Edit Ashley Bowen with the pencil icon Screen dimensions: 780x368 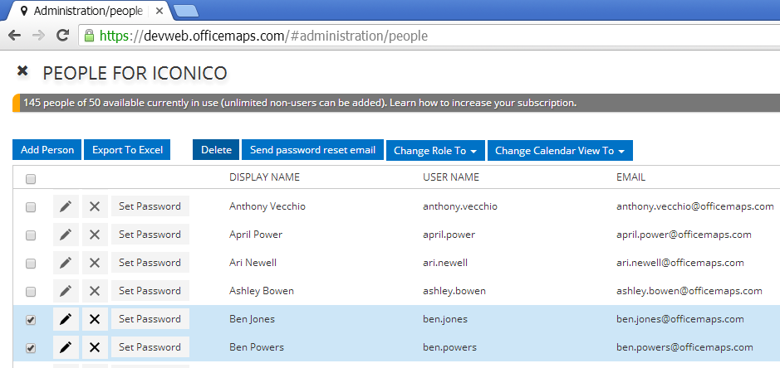pos(66,291)
